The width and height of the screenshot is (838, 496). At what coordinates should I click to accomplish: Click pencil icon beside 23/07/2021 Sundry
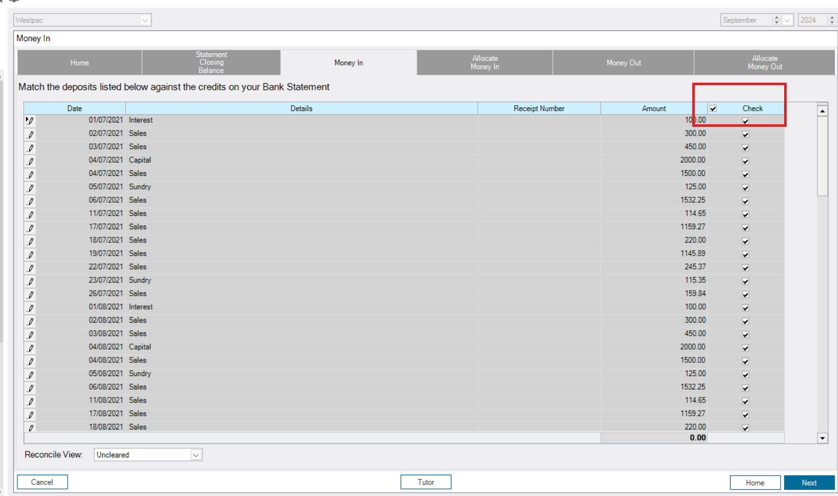pyautogui.click(x=31, y=281)
